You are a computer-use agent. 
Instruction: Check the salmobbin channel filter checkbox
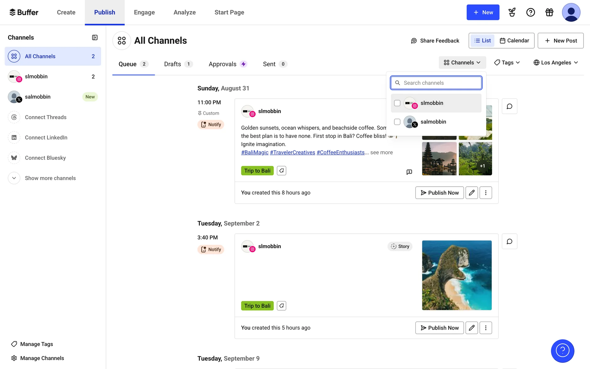point(397,122)
